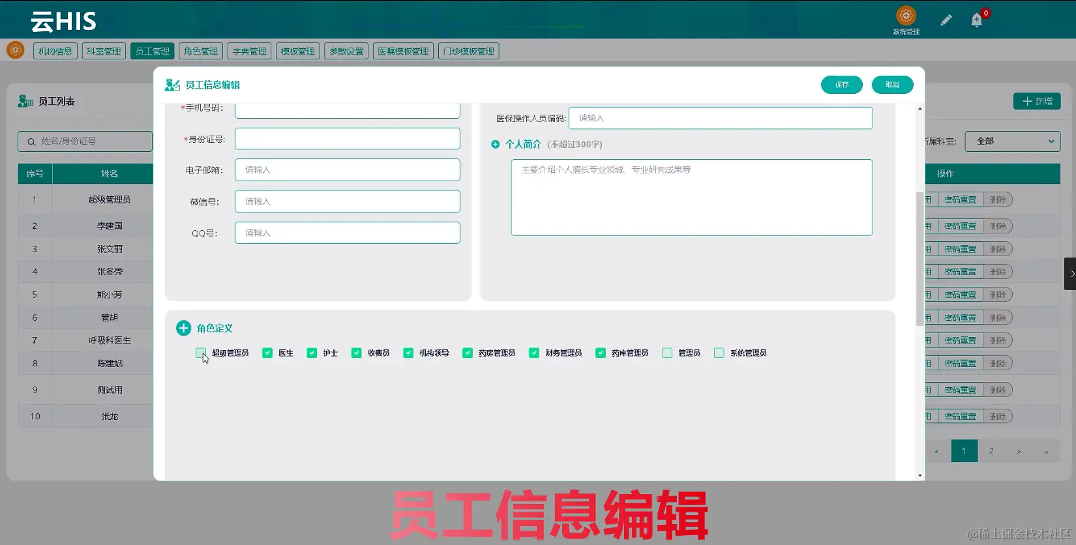
Task: Select page 1 in the pagination
Action: [964, 451]
